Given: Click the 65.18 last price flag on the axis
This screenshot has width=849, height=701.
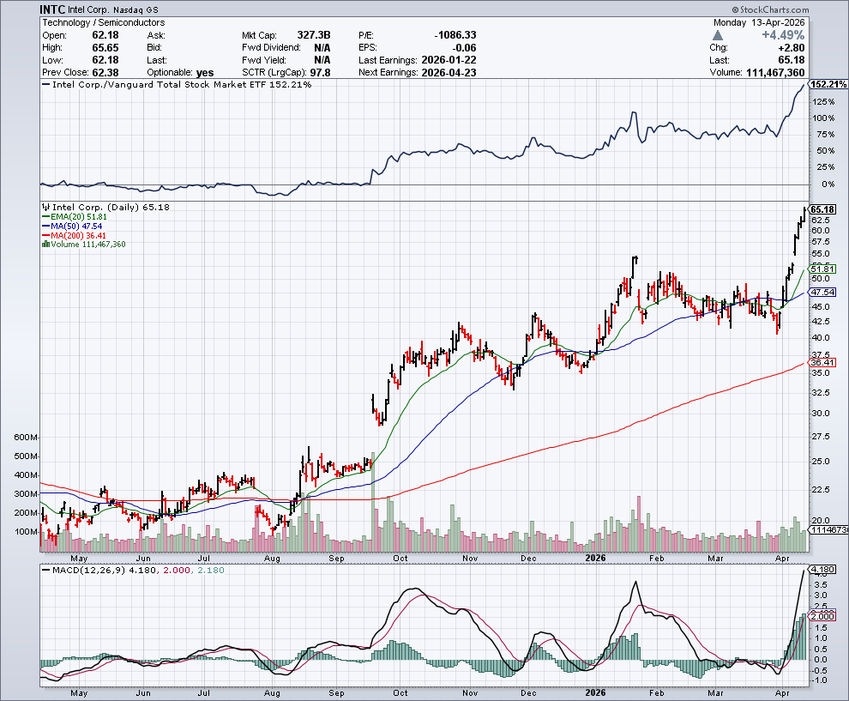Looking at the screenshot, I should point(822,209).
